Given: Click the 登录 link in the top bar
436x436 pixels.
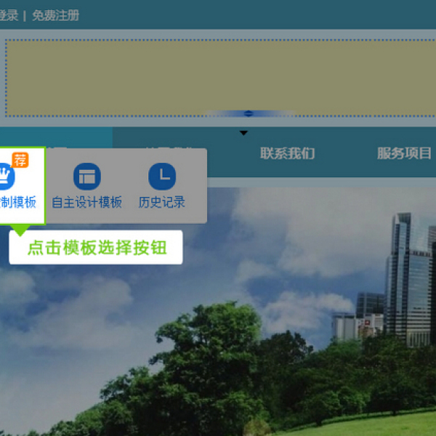Looking at the screenshot, I should point(9,15).
